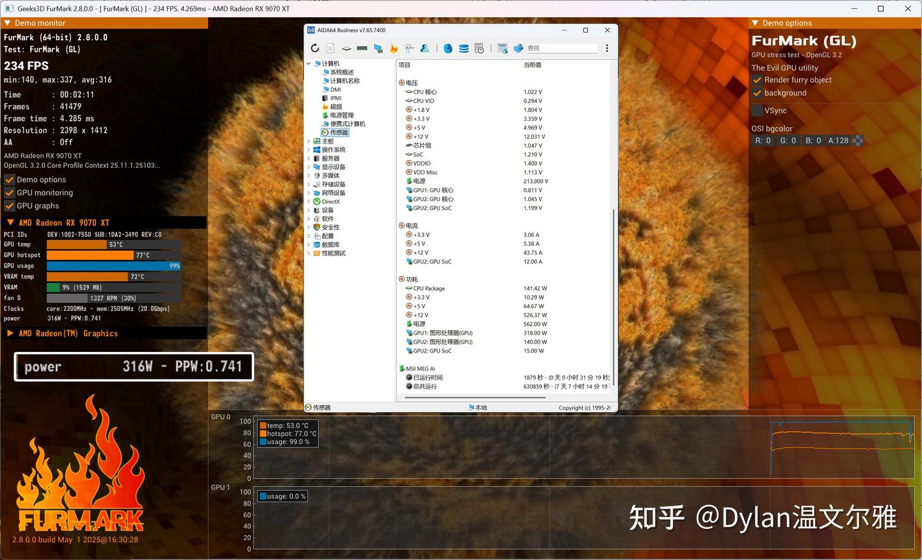This screenshot has width=922, height=560.
Task: Adjust the B: 0 bgcolor value
Action: (x=813, y=140)
